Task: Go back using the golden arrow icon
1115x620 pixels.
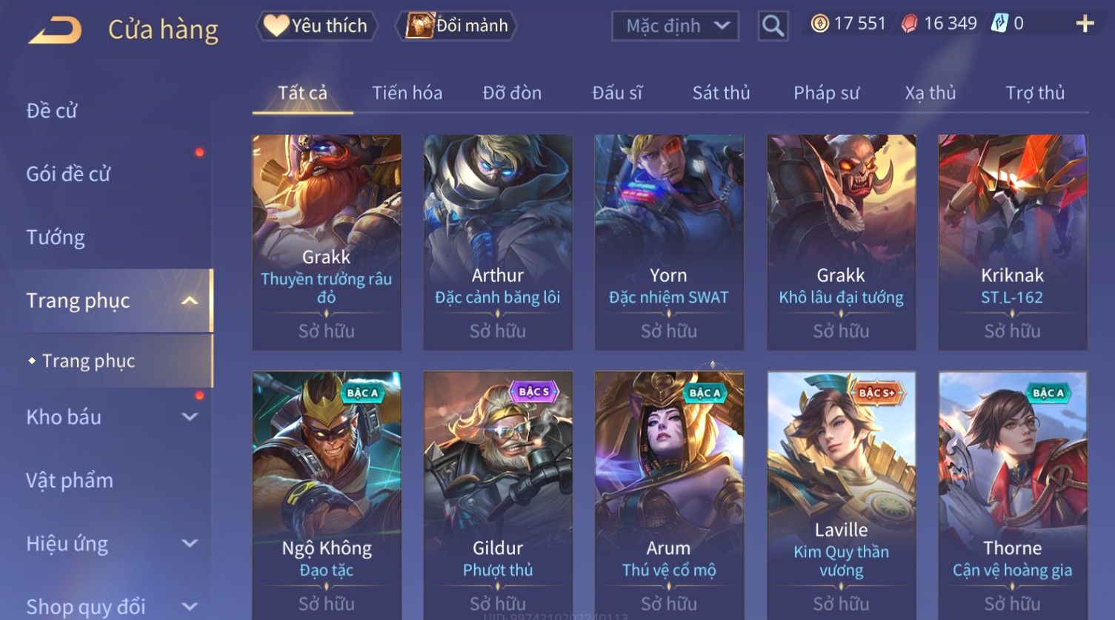Action: pos(55,30)
